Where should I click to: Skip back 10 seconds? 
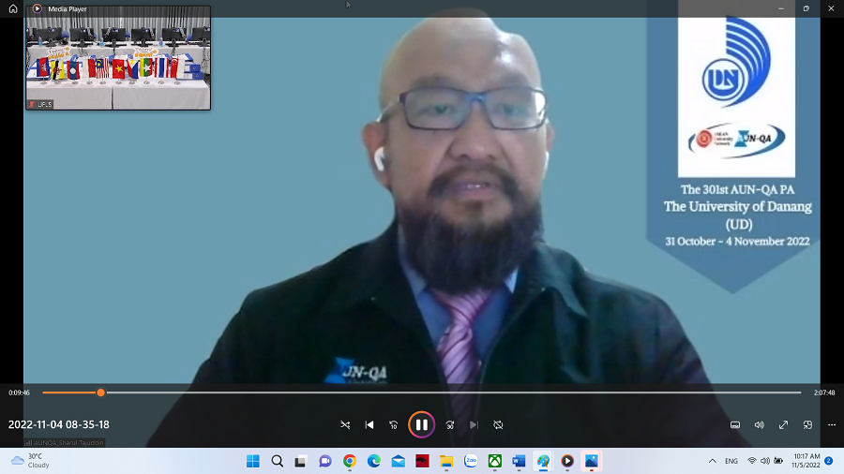[x=394, y=424]
